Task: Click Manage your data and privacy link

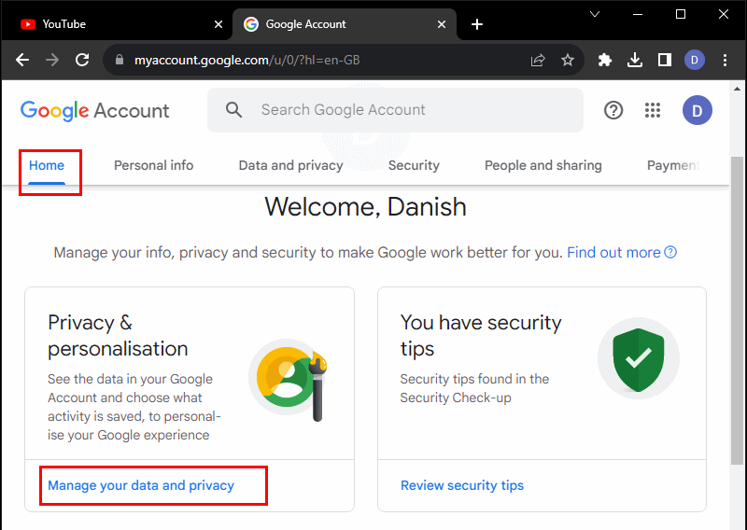Action: (141, 485)
